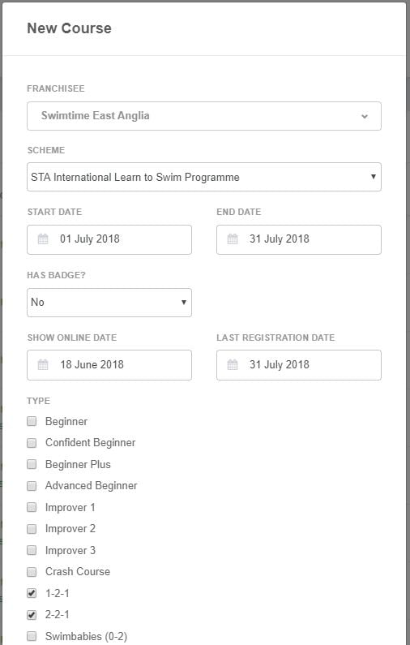This screenshot has height=645, width=410.
Task: Enable the Confident Beginner checkbox
Action: tap(32, 443)
